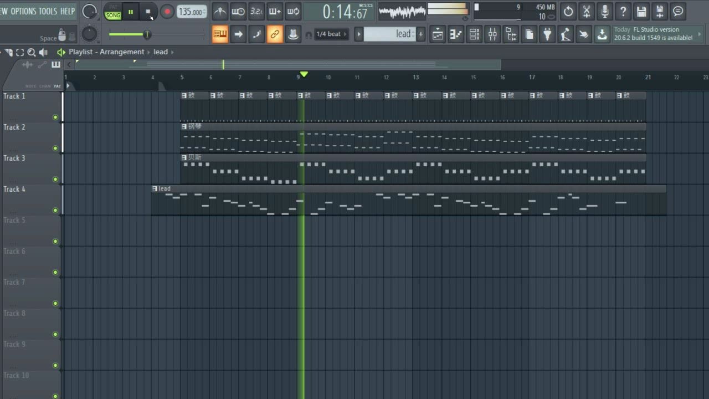The width and height of the screenshot is (709, 399).
Task: Open the metronome toggle icon
Action: 220,11
